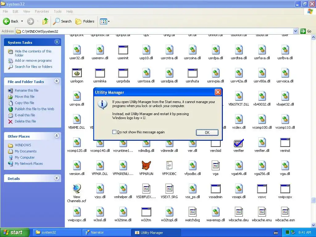Expand the address bar dropdown arrow
Viewport: 316px width, 237px height.
[295, 31]
